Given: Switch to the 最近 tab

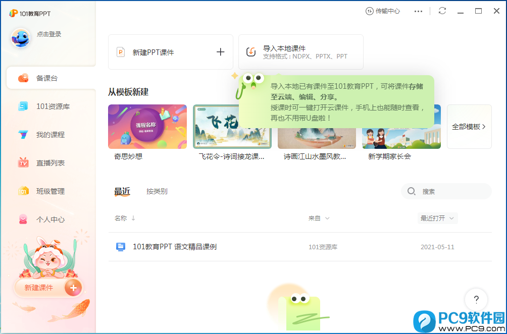Looking at the screenshot, I should coord(122,191).
